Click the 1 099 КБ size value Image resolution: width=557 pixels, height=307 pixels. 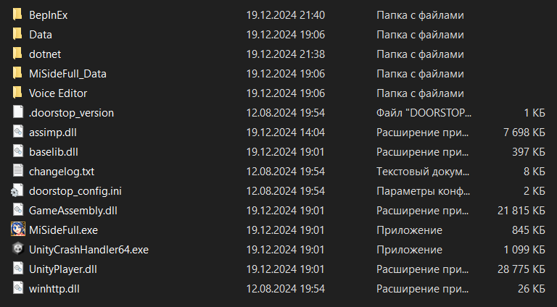tap(522, 249)
